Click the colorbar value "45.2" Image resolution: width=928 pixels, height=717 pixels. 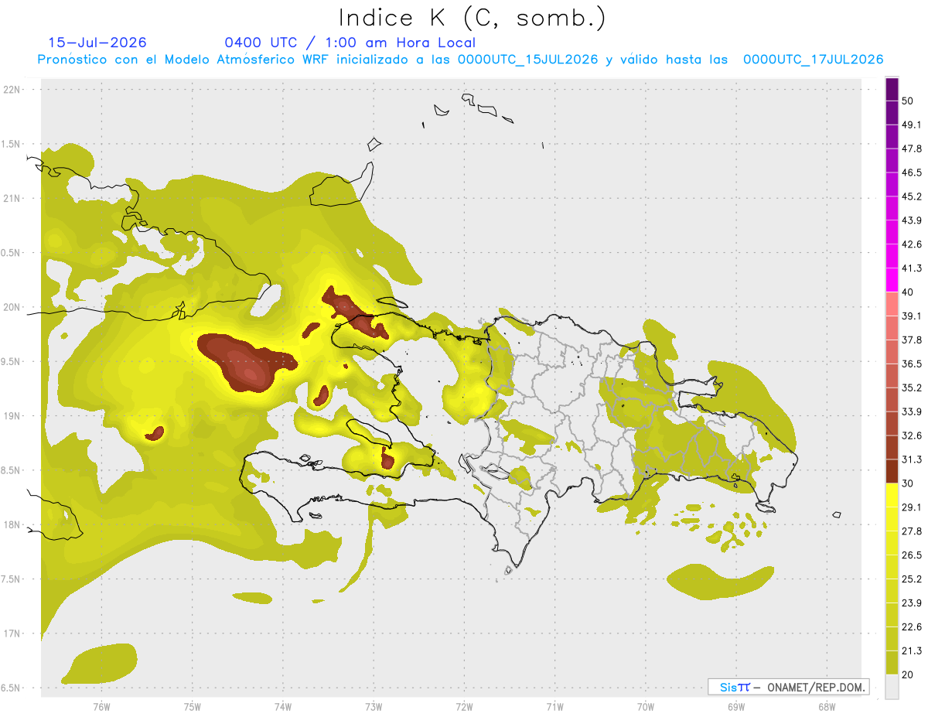[x=912, y=196]
